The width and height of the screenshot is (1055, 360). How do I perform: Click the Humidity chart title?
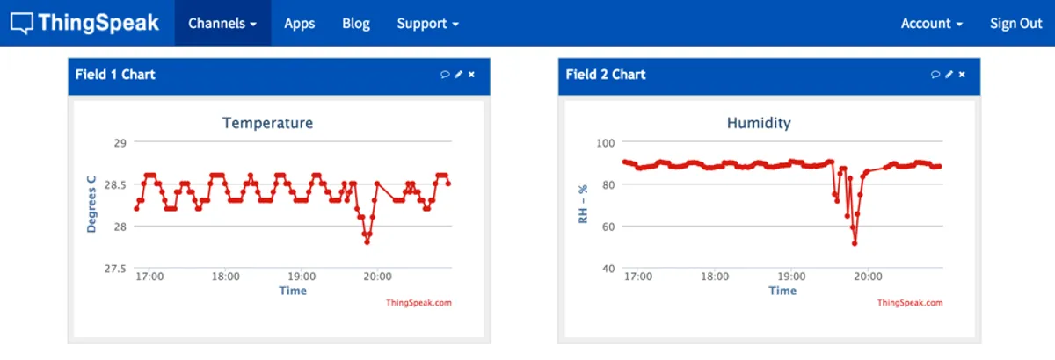(x=758, y=123)
